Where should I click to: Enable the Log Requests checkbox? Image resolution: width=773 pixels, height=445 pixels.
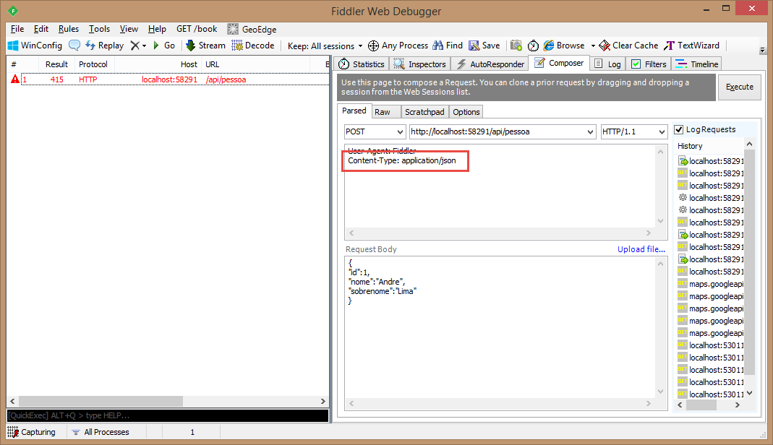click(x=679, y=129)
